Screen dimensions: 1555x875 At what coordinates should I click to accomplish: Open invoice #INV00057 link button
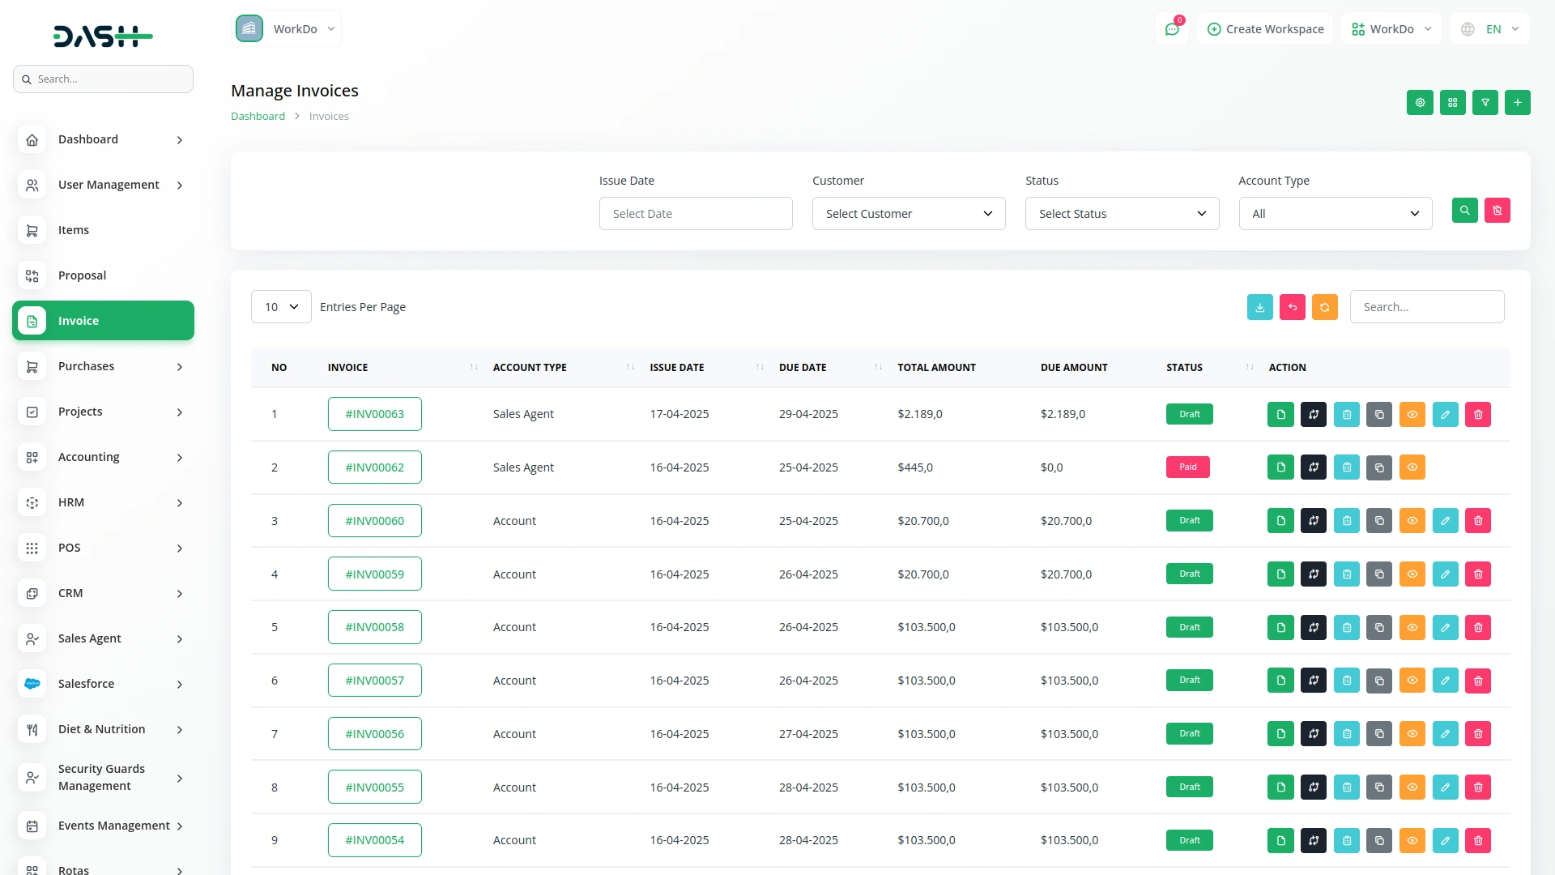(x=374, y=681)
